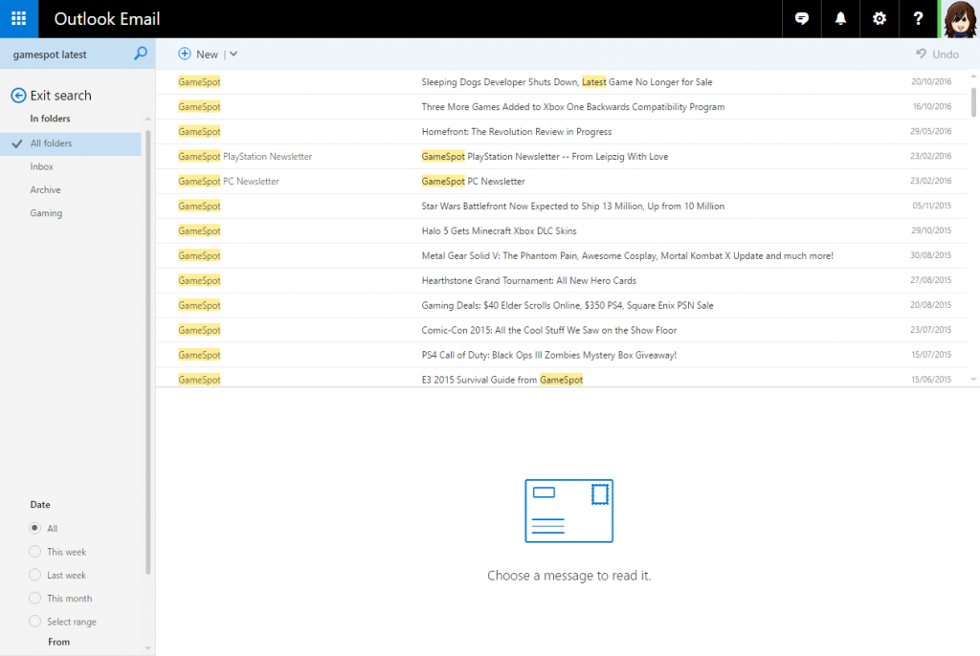Click the 30/08/2015 date cell
980x656 pixels.
tap(931, 255)
